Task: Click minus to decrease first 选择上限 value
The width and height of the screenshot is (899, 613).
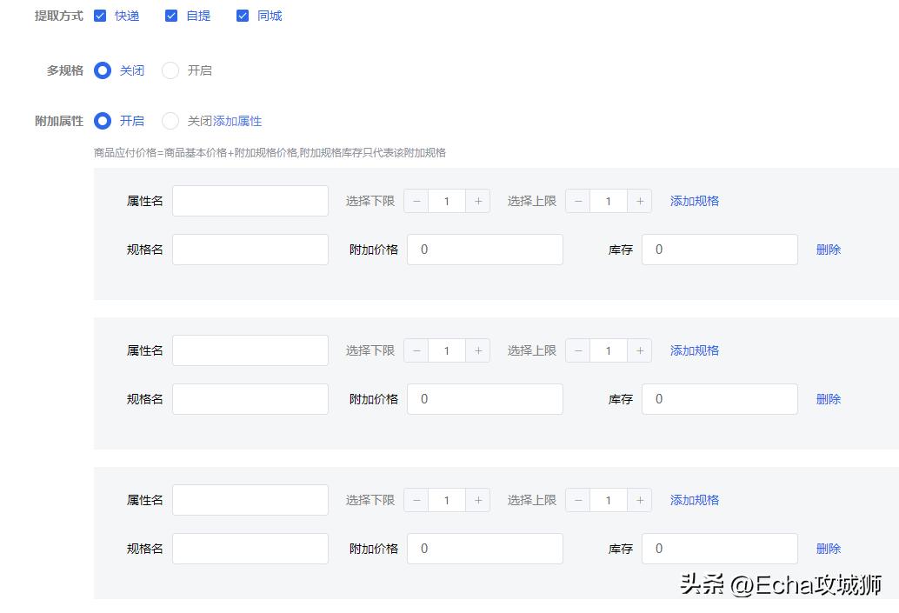Action: (x=577, y=201)
